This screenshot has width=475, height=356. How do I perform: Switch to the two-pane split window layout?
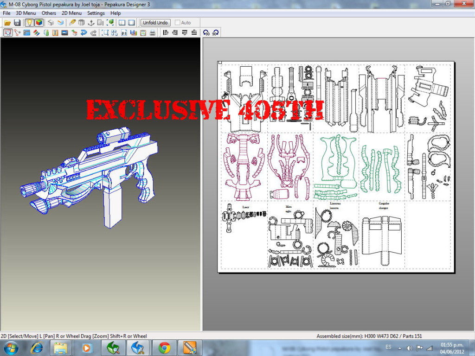point(122,23)
